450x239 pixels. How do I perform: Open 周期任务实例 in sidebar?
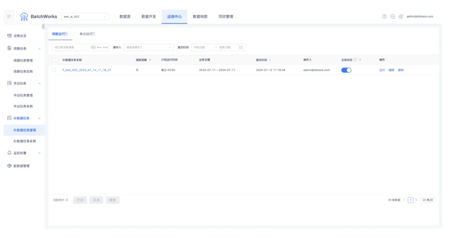[23, 71]
